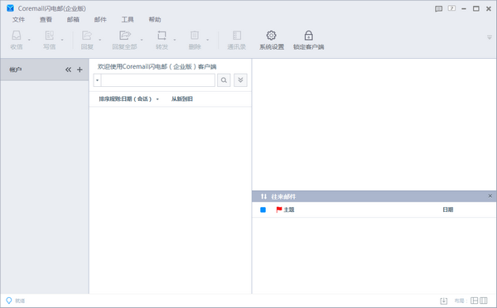Click the blue status column header icon
This screenshot has height=308, width=497.
pyautogui.click(x=263, y=209)
